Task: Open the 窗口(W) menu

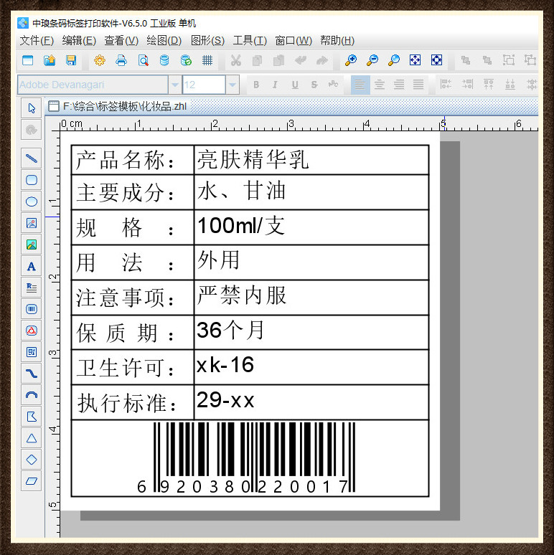Action: 294,41
